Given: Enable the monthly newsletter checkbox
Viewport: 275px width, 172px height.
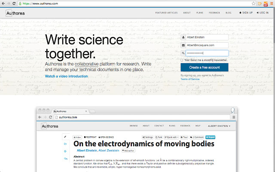Looking at the screenshot, I should [x=182, y=60].
